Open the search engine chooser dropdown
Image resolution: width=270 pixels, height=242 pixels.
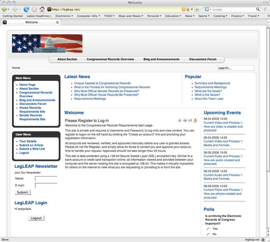coord(208,9)
